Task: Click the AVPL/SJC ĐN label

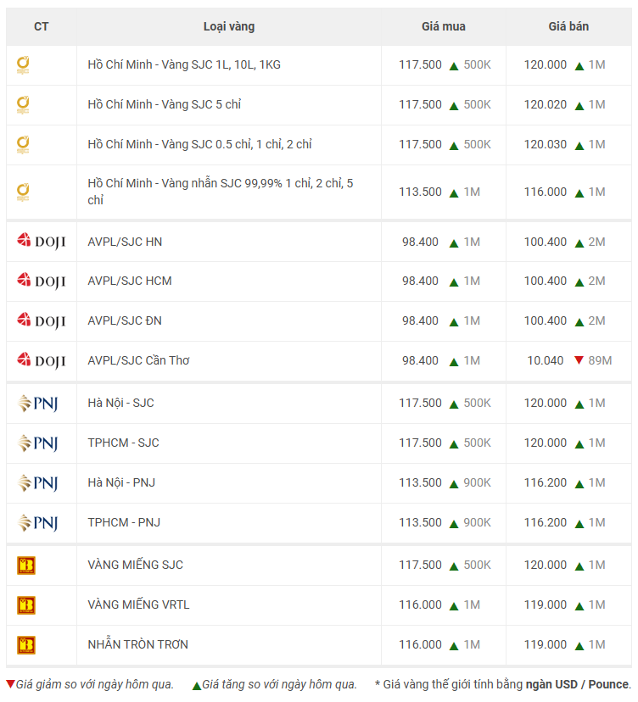Action: point(125,321)
